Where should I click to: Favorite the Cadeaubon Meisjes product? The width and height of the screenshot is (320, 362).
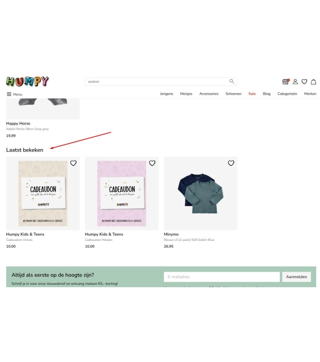(152, 163)
